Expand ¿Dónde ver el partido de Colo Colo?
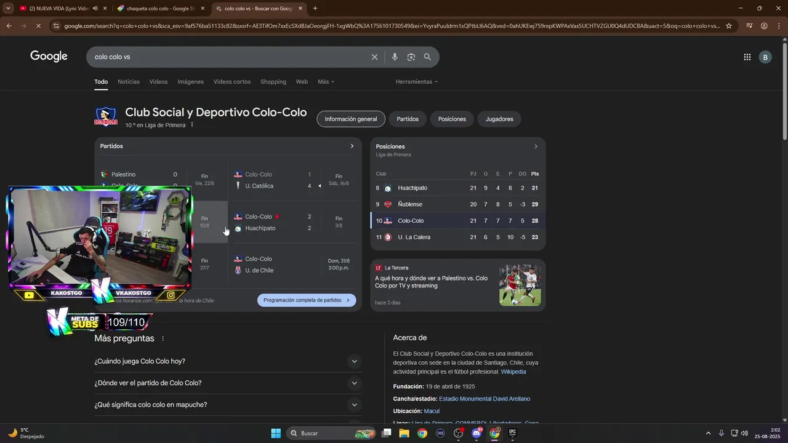This screenshot has width=788, height=443. (x=228, y=383)
